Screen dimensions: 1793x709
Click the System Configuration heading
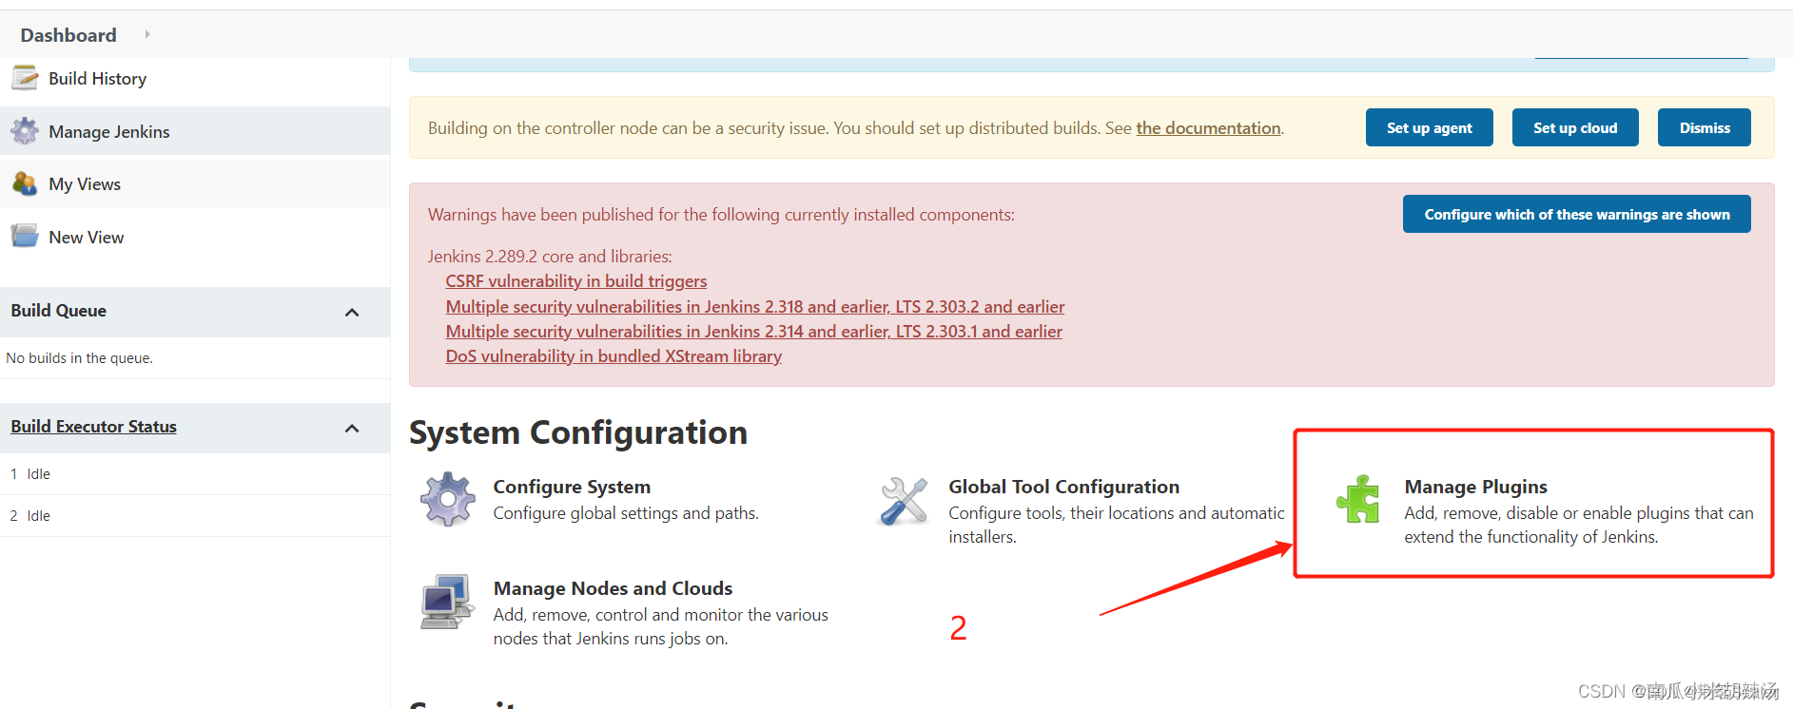pyautogui.click(x=578, y=432)
